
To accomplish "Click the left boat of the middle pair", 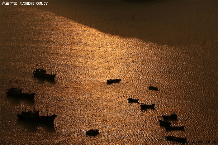I will (x=133, y=100).
